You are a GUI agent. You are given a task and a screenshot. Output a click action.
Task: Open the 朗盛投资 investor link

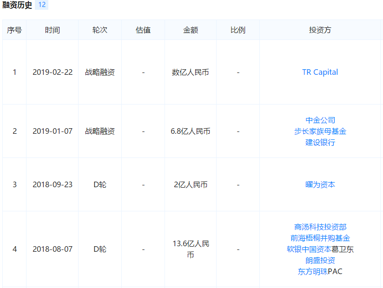coord(320,261)
